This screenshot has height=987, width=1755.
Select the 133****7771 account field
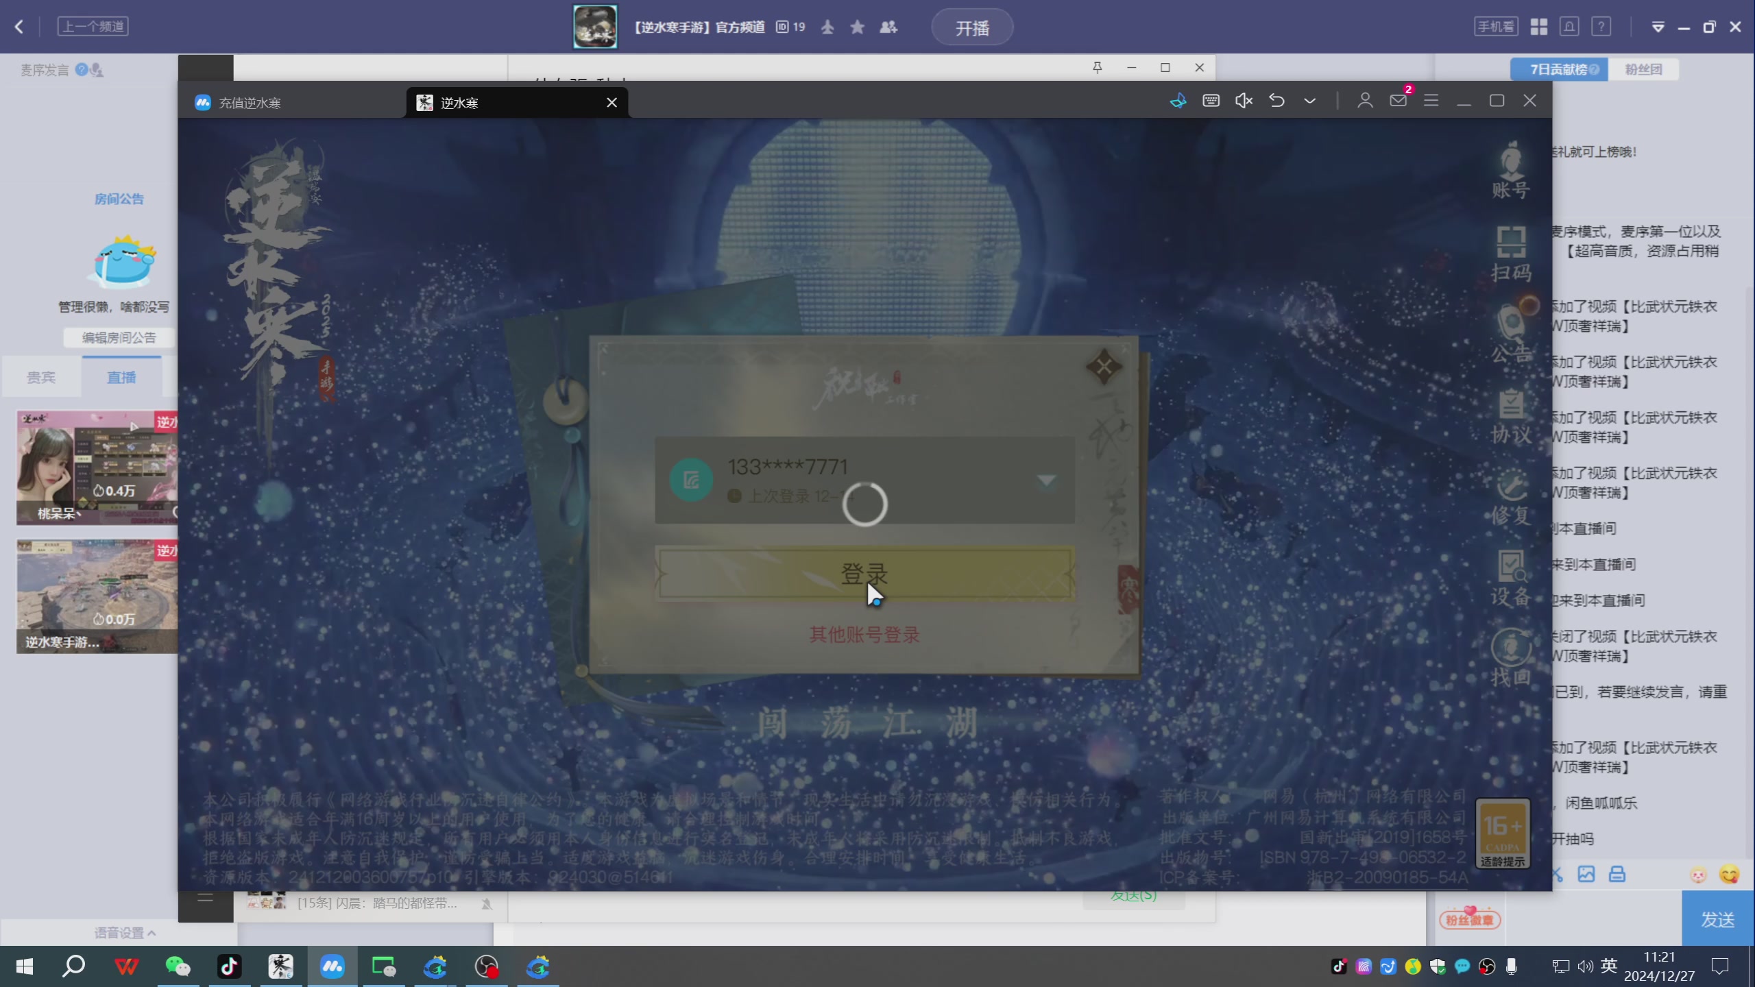point(864,480)
